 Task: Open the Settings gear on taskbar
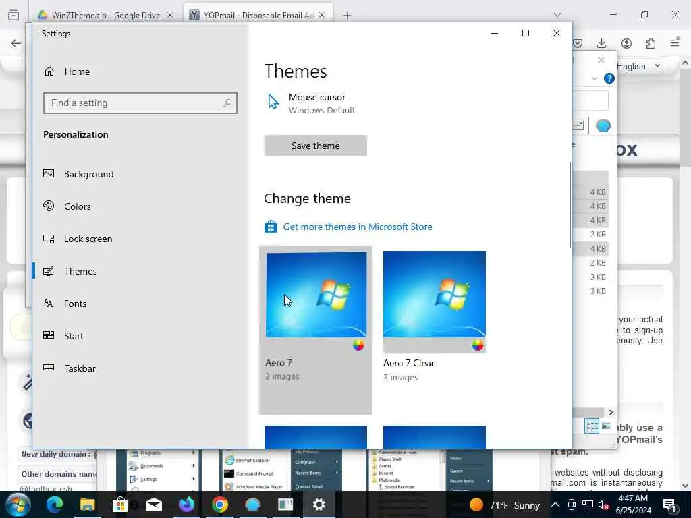pyautogui.click(x=319, y=505)
